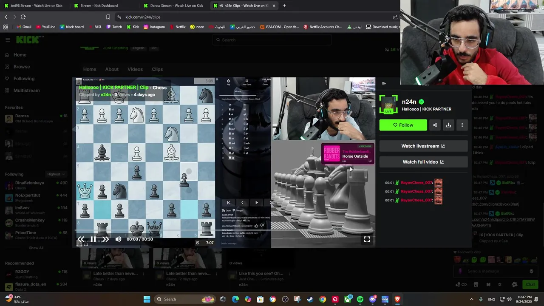Open the Kick sidebar hamburger menu

[8, 40]
